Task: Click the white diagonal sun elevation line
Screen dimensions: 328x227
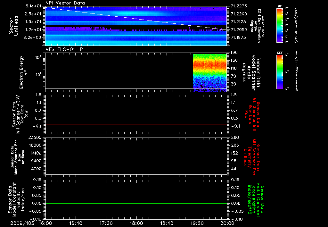Action: tap(136, 18)
